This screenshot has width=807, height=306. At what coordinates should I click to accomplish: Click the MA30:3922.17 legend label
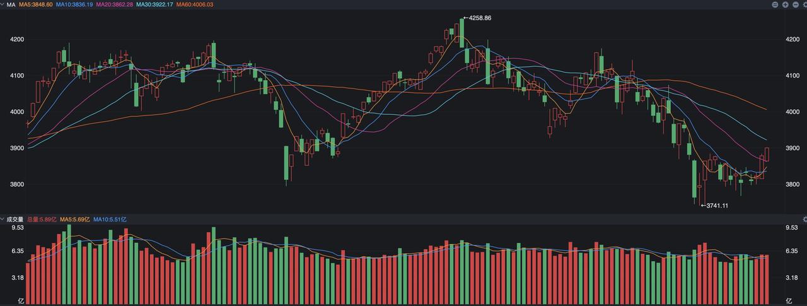[154, 4]
